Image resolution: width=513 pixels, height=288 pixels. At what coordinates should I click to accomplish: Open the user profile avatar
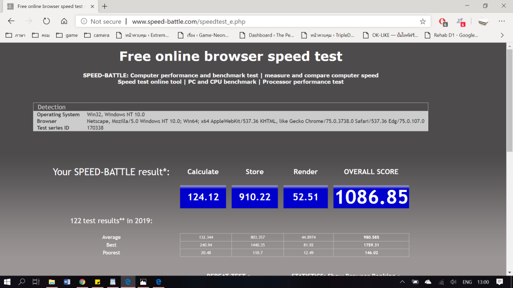coord(483,21)
